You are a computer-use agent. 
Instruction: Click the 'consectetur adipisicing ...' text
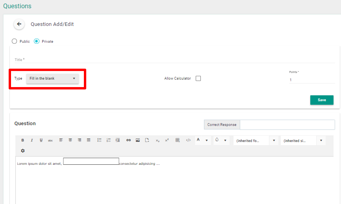139,164
